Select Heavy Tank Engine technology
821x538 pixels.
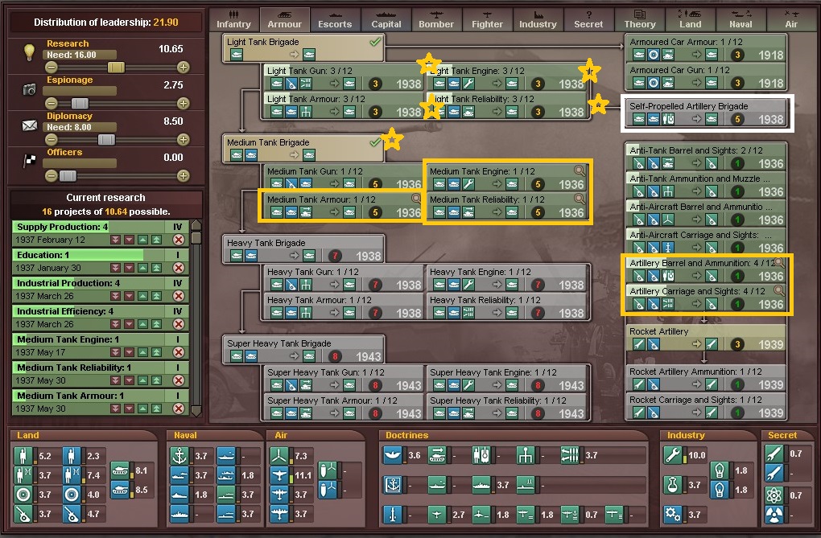pyautogui.click(x=507, y=278)
